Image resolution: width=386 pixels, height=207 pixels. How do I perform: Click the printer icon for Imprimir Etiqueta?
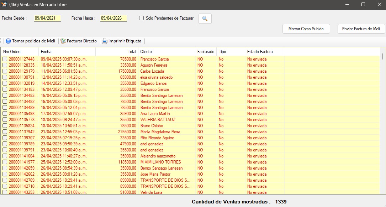[105, 41]
